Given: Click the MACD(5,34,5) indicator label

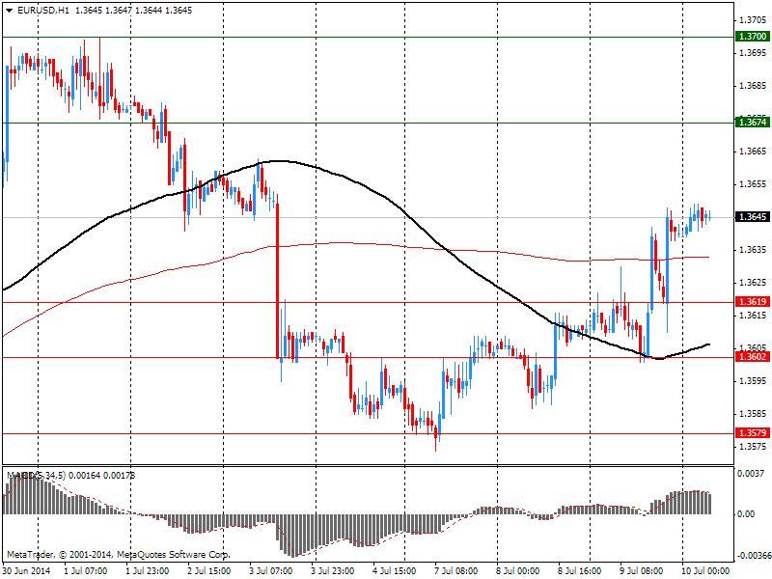Looking at the screenshot, I should coord(36,475).
